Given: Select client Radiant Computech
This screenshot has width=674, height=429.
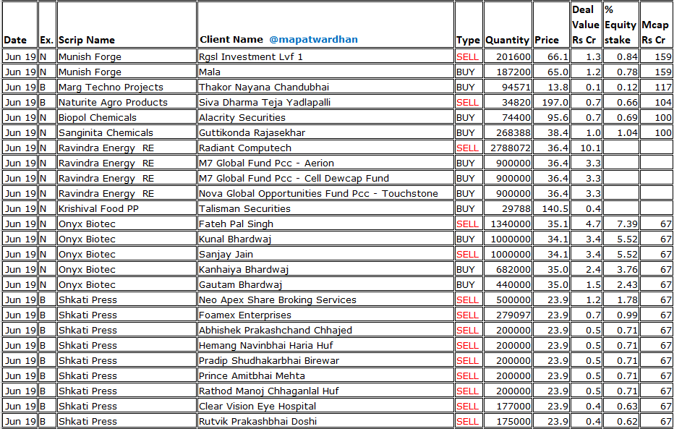Looking at the screenshot, I should tap(245, 148).
